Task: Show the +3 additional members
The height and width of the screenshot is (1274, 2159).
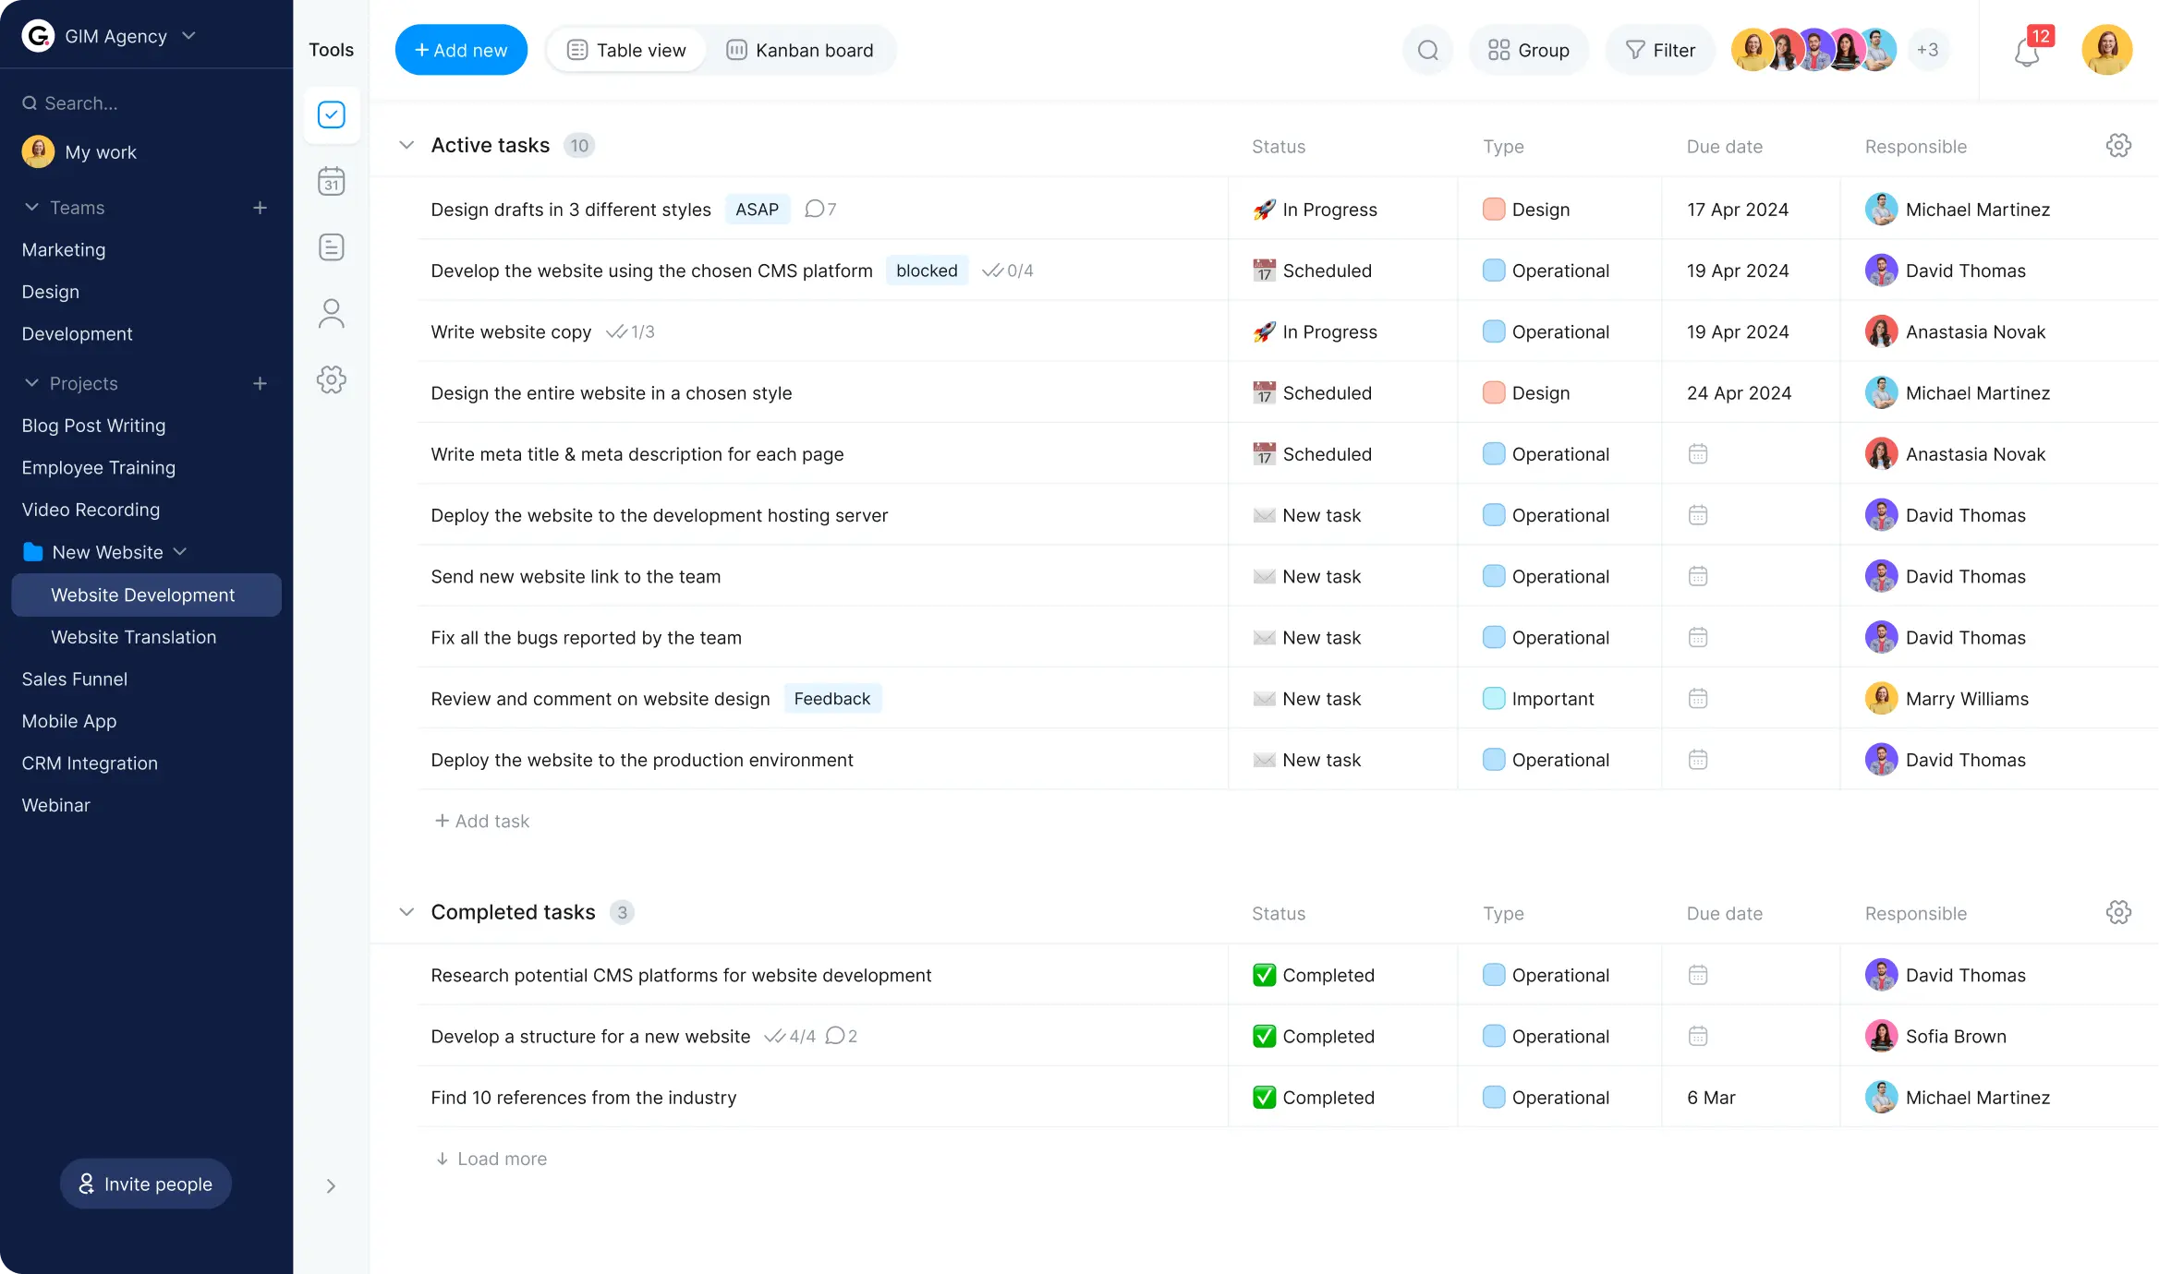Action: [x=1927, y=50]
